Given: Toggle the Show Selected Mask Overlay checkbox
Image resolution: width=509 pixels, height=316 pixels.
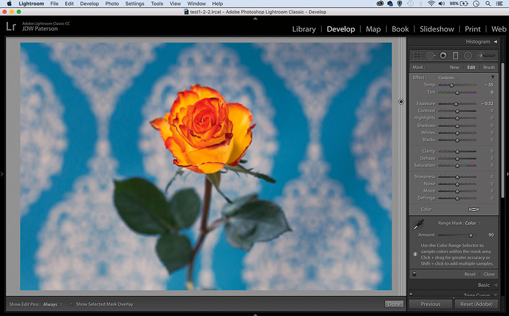Looking at the screenshot, I should [x=71, y=304].
